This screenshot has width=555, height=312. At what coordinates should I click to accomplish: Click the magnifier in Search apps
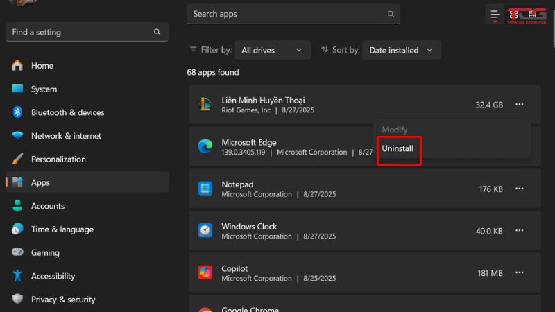tap(391, 14)
